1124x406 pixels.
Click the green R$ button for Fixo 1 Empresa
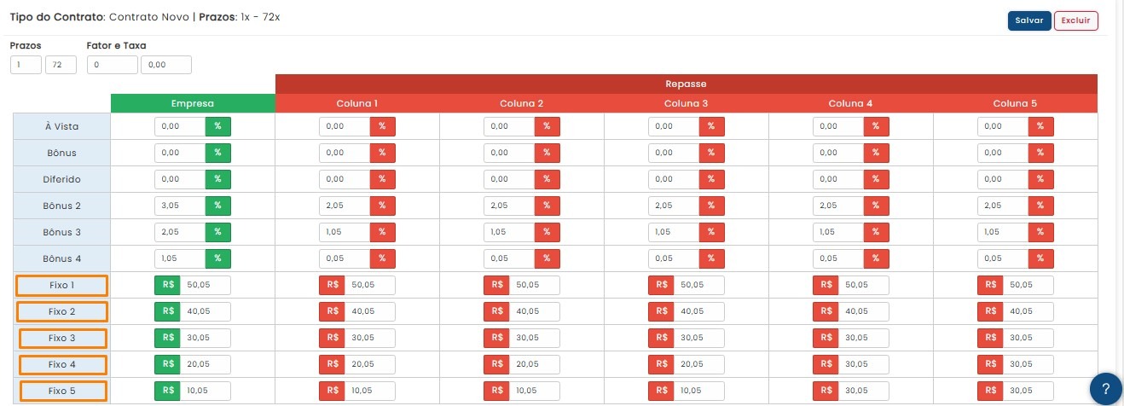pos(166,285)
